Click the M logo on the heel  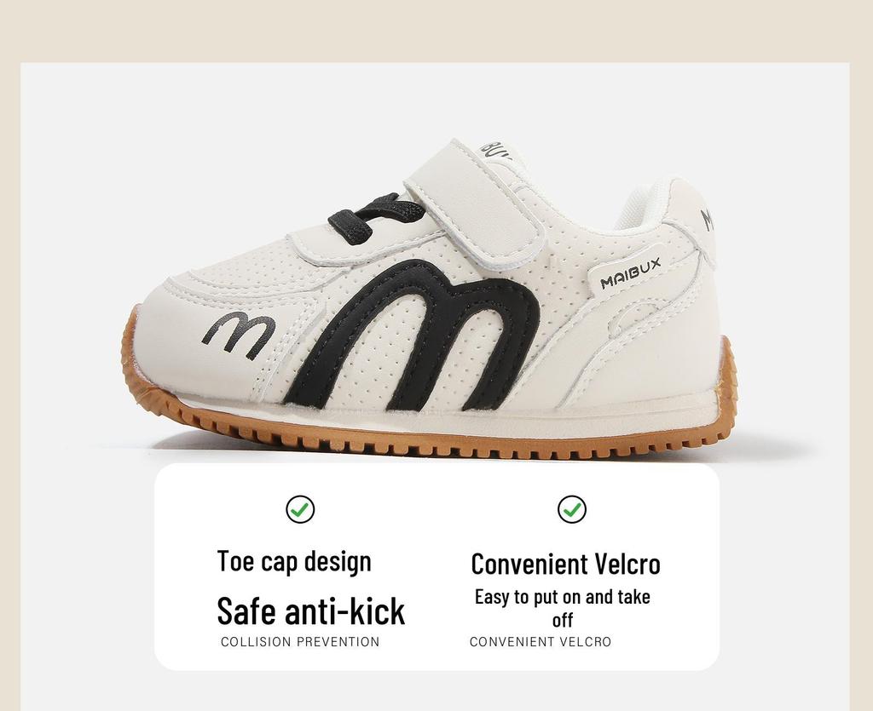(706, 220)
